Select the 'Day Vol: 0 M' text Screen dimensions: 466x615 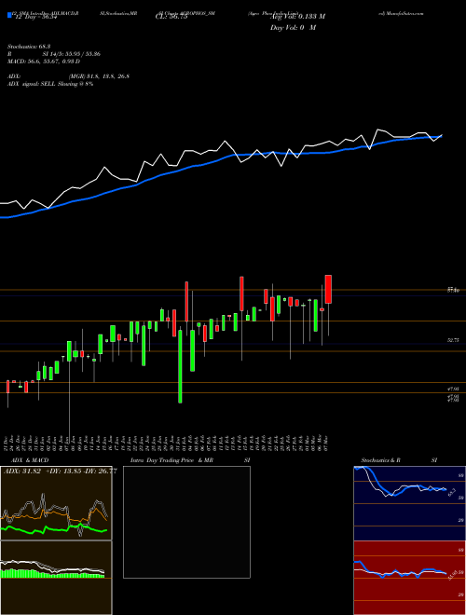(293, 28)
